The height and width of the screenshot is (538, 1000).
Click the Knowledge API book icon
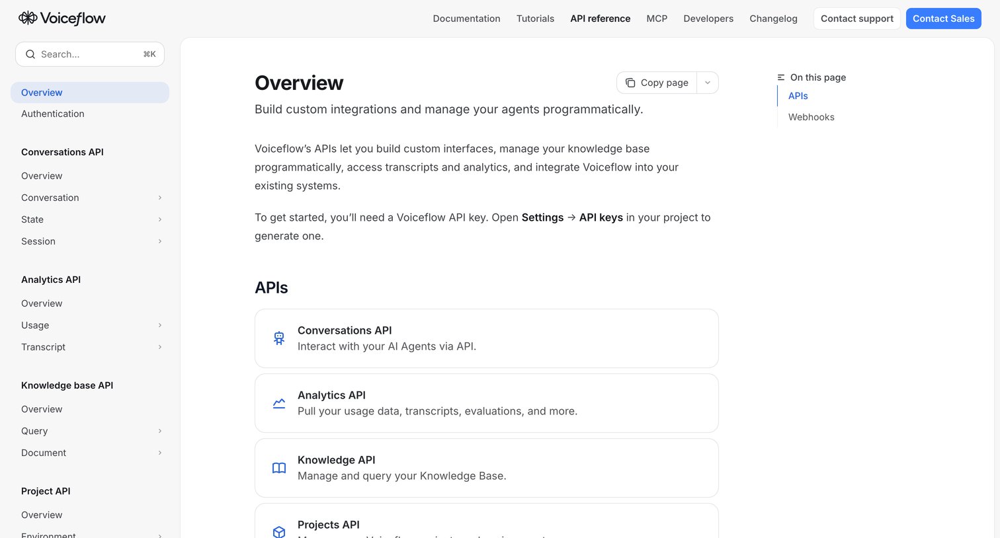click(279, 468)
